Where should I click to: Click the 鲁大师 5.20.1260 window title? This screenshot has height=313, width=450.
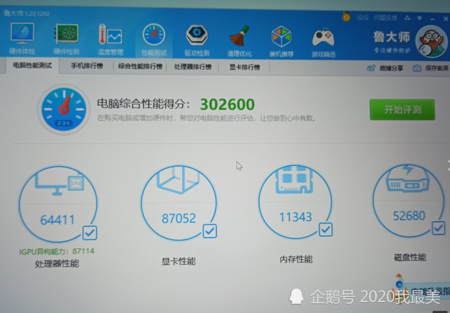pos(27,13)
